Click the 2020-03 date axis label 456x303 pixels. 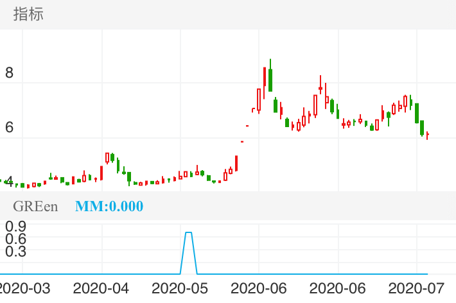tap(23, 289)
